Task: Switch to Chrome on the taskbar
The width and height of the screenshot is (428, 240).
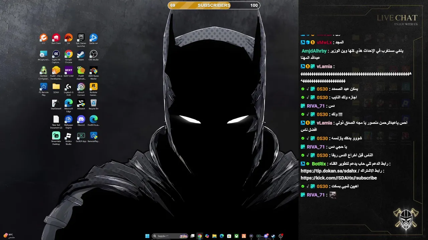Action: tap(200, 236)
